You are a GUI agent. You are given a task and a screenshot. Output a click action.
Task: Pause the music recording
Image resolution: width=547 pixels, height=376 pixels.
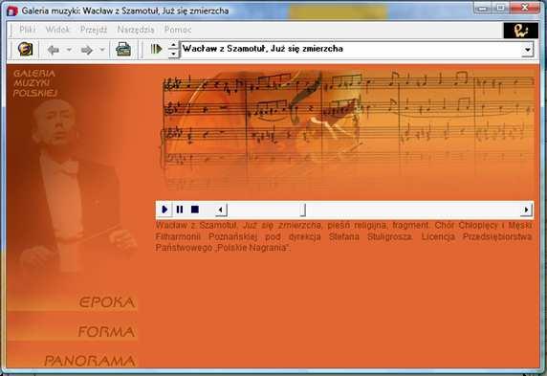point(180,210)
